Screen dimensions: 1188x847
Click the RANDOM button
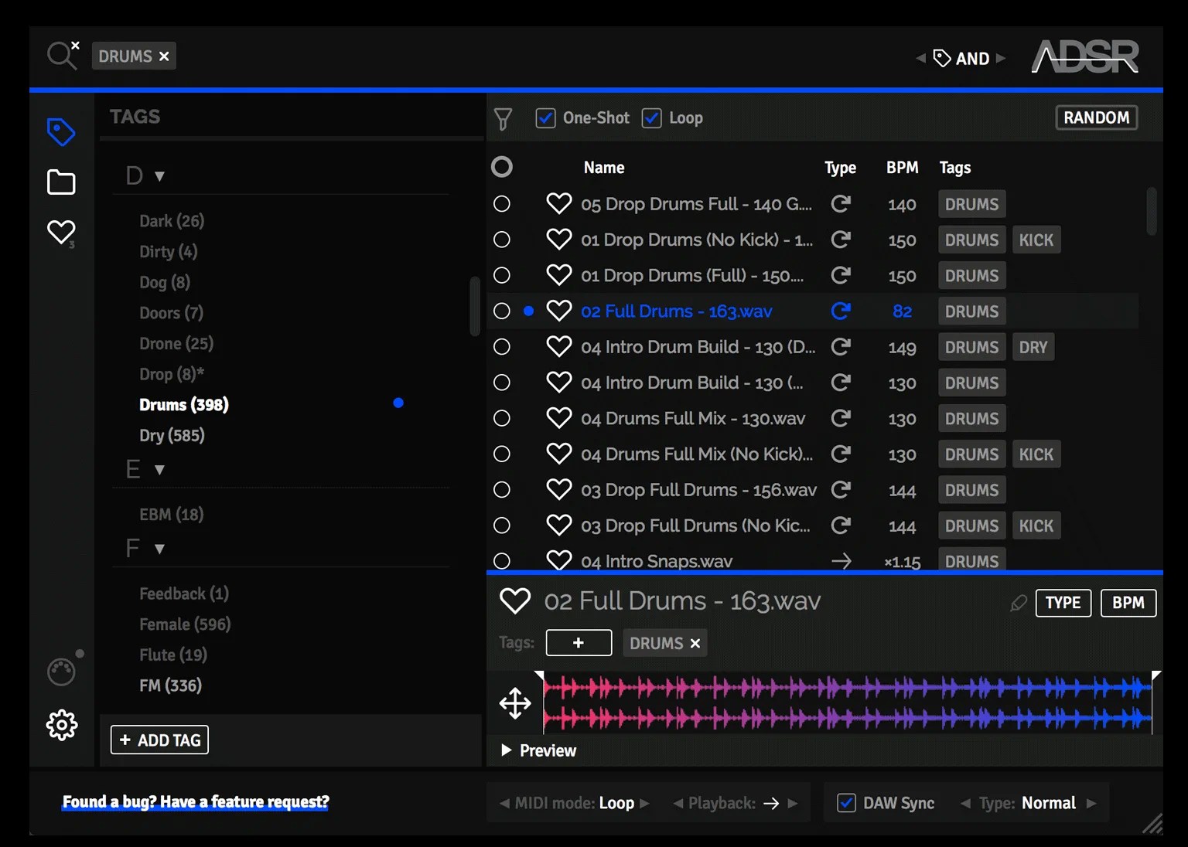click(x=1097, y=117)
